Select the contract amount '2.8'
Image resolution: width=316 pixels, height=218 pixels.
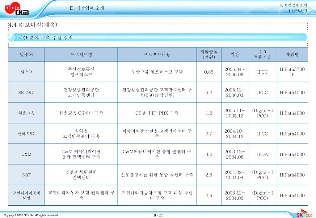tap(209, 175)
